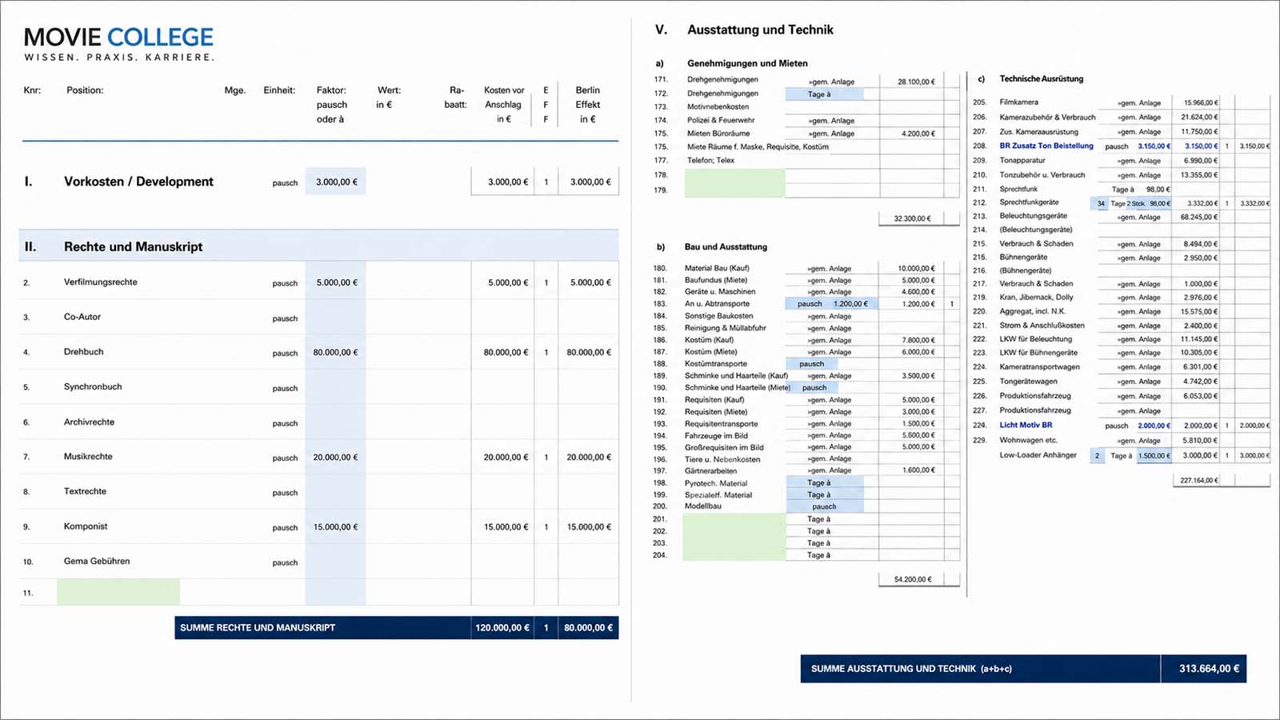Image resolution: width=1280 pixels, height=720 pixels.
Task: Click the 120.000,00 € sum value
Action: [x=502, y=628]
